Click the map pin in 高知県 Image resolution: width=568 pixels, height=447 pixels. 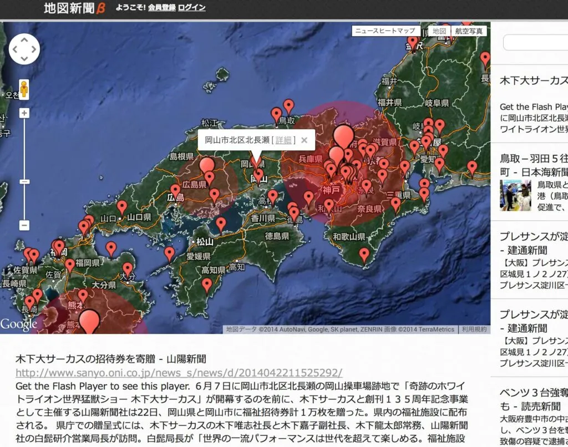tap(207, 285)
